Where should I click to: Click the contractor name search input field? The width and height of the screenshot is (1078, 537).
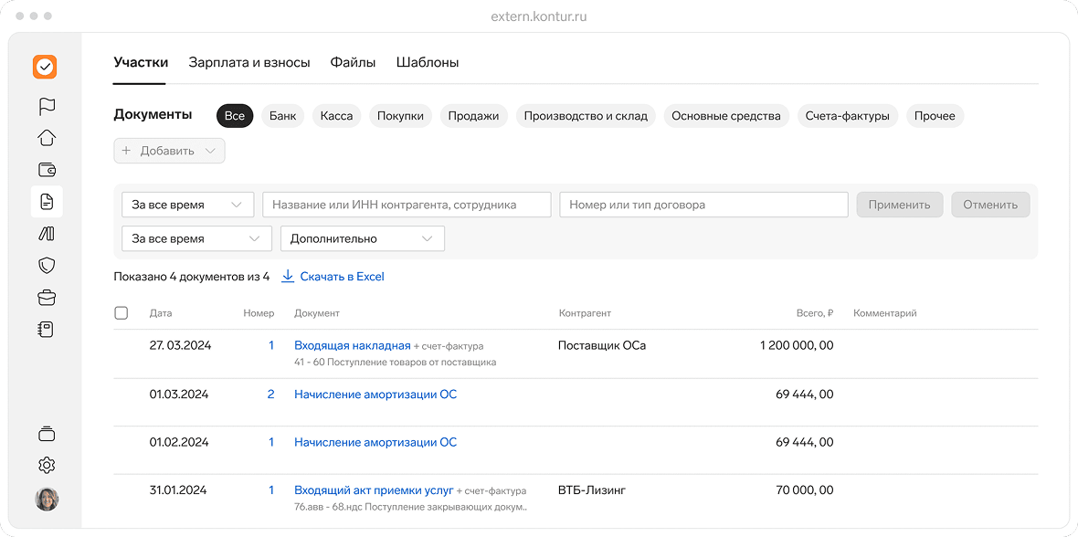407,205
